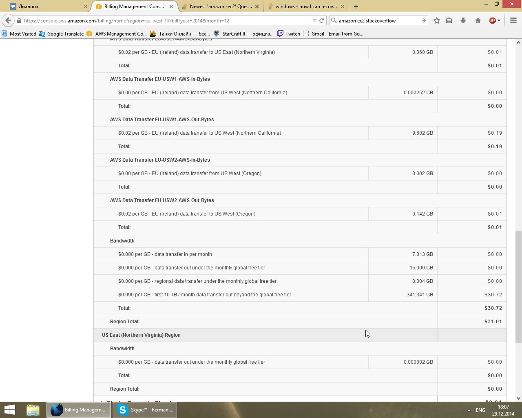This screenshot has width=522, height=418.
Task: Switch to Newest 'amazon-ec2' Questions tab
Action: (220, 7)
